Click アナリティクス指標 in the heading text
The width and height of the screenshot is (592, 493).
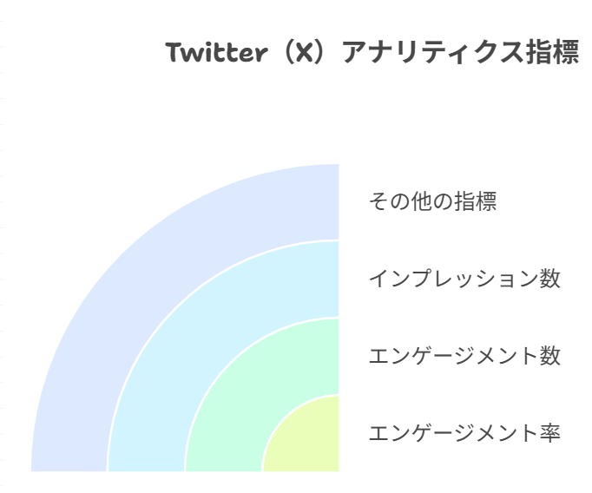[x=460, y=53]
